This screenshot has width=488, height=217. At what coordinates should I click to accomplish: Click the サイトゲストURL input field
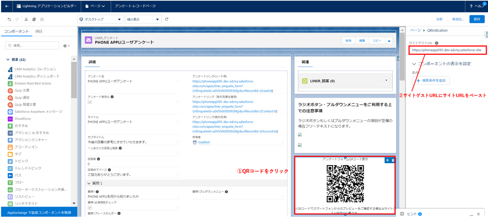[x=447, y=50]
